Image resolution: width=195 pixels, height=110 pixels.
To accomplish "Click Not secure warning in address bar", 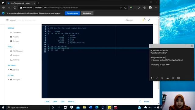I will [x=26, y=8].
